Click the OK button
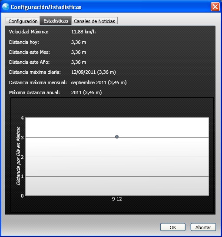 173,227
